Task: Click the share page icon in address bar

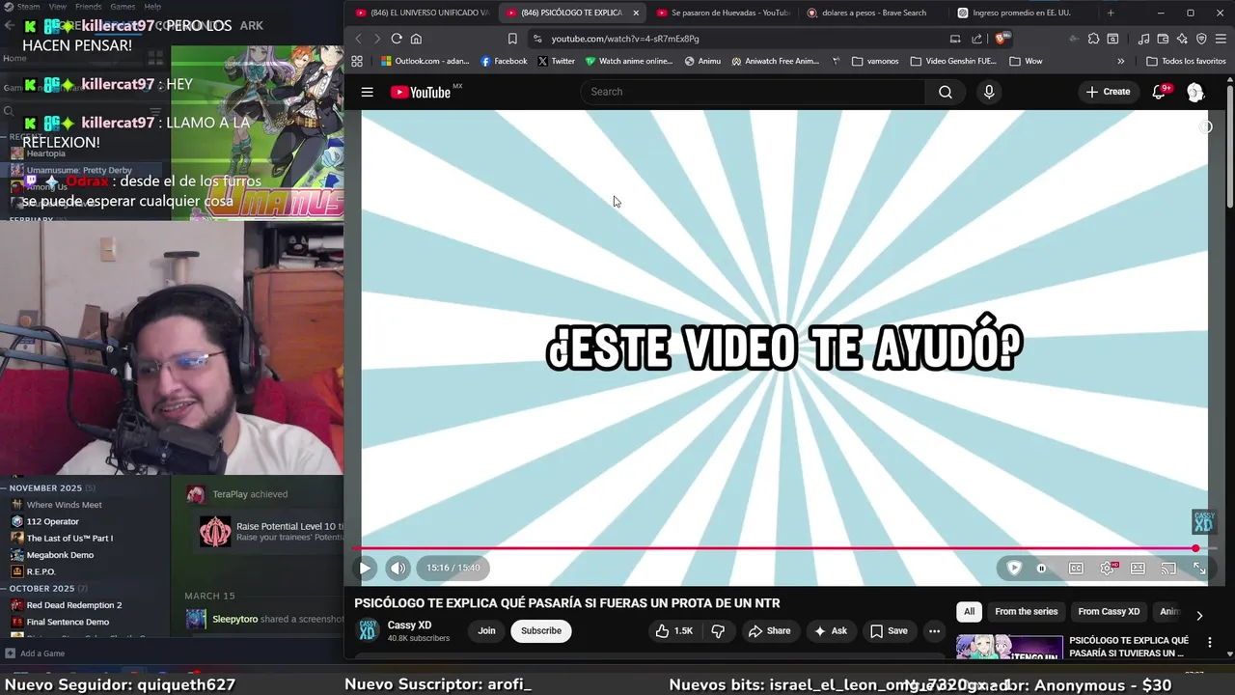Action: pyautogui.click(x=976, y=39)
